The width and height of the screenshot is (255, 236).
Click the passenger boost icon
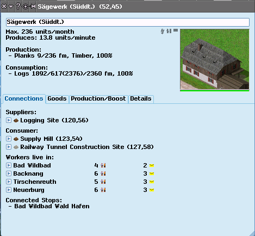[169, 31]
